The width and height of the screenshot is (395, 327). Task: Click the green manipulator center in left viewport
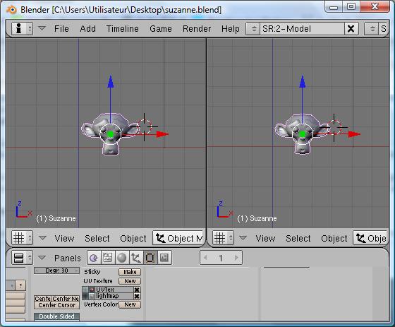110,134
